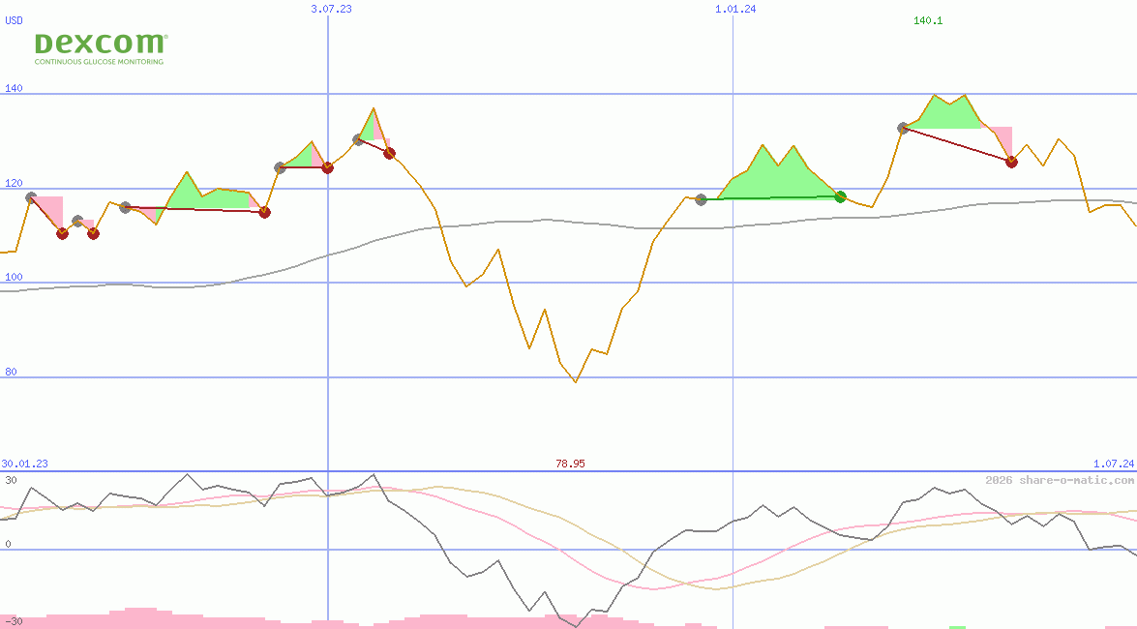Click the 80 price gridline label
1137x629 pixels.
coord(9,371)
